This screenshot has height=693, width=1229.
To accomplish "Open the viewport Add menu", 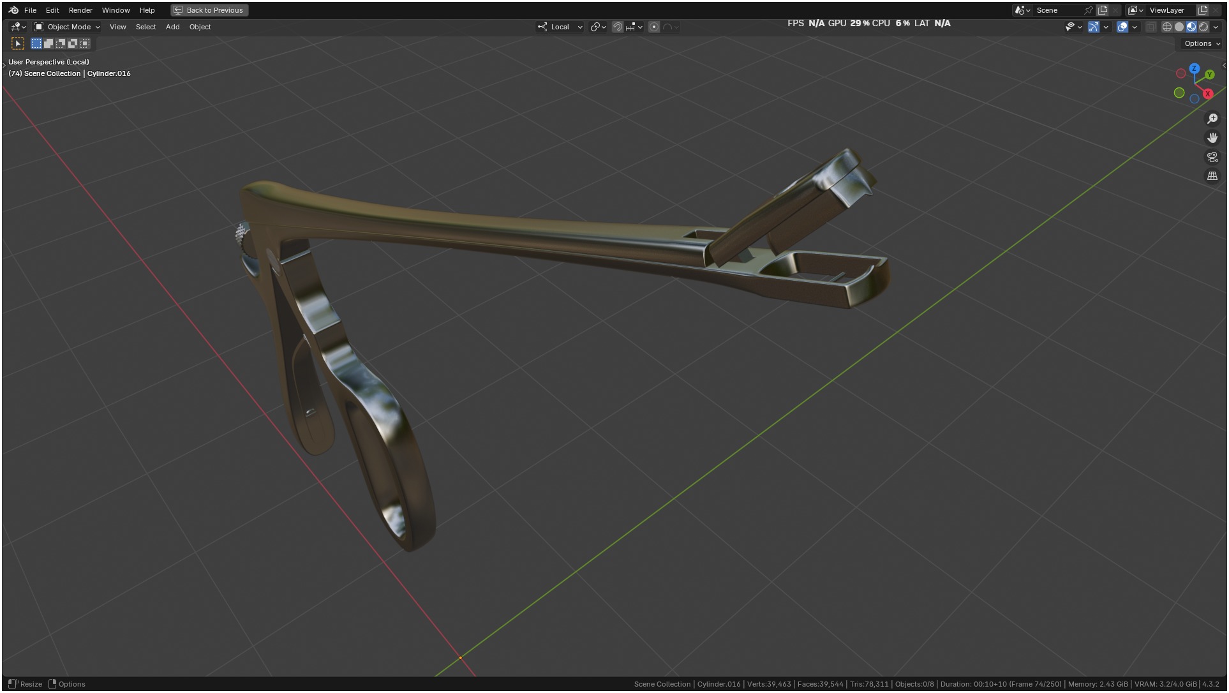I will (x=172, y=27).
